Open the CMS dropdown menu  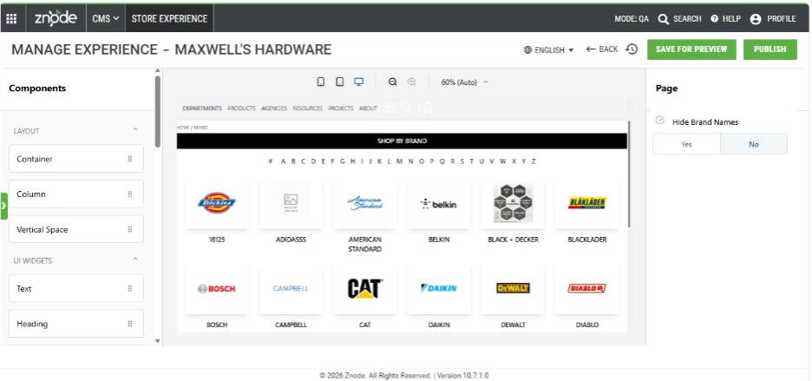[106, 19]
